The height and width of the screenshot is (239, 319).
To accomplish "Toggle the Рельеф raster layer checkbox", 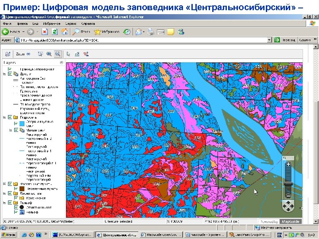I will [x=16, y=212].
